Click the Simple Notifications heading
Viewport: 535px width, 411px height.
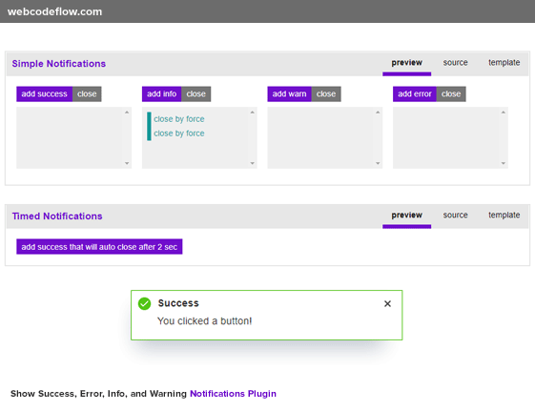coord(59,64)
